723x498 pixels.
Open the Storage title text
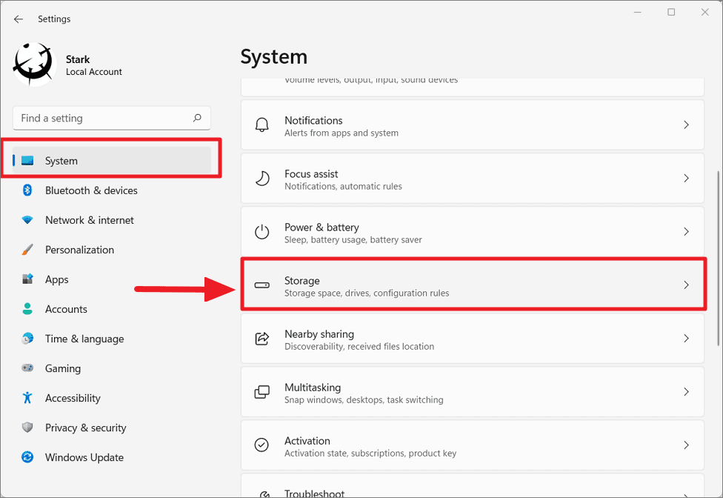pyautogui.click(x=302, y=281)
